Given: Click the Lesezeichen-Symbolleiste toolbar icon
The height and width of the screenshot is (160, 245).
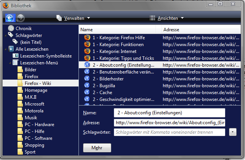Looking at the screenshot, I should point(16,56).
